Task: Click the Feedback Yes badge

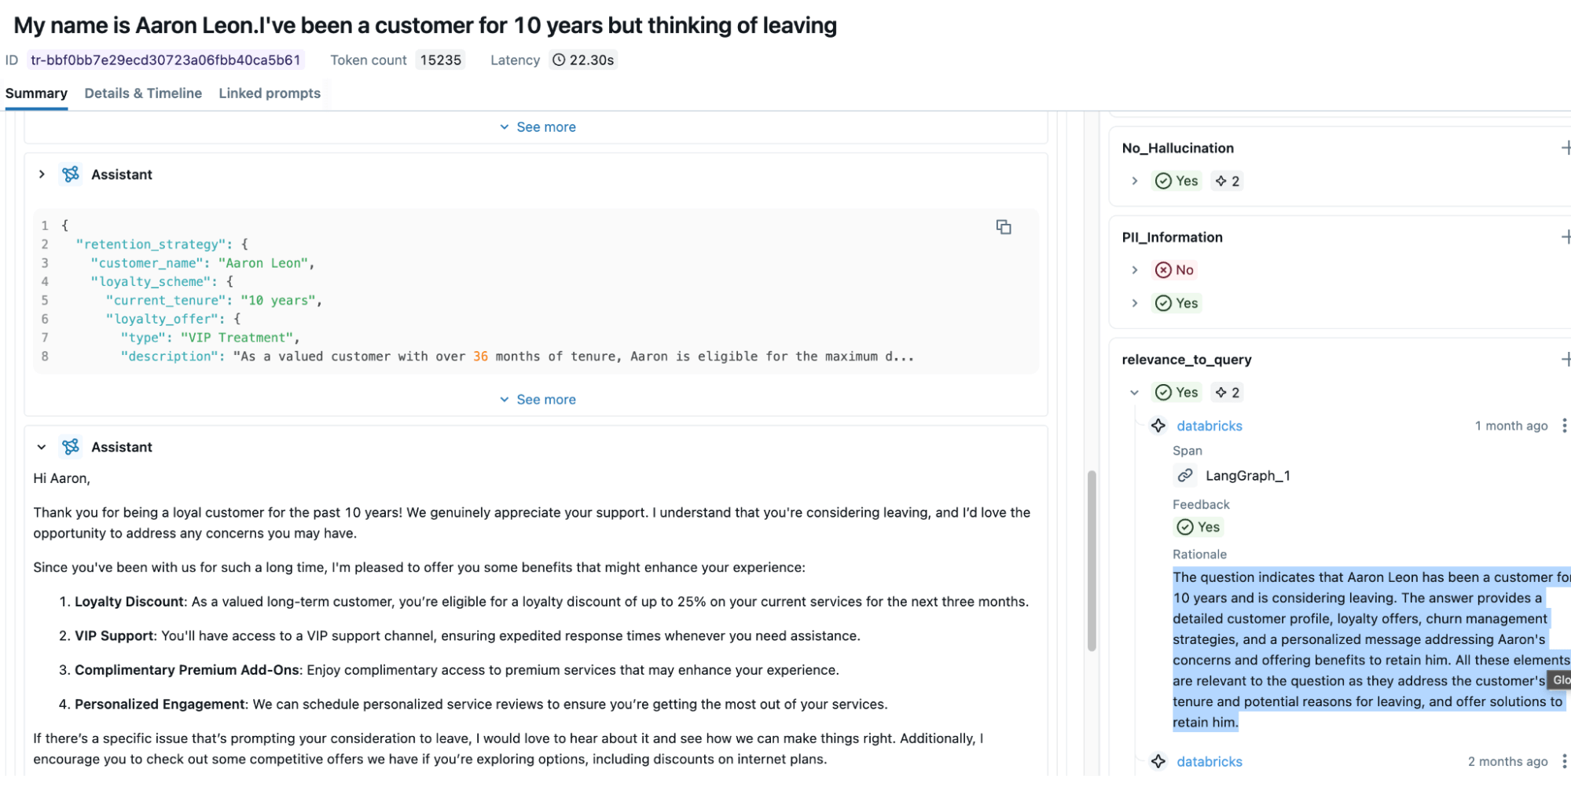Action: 1198,527
